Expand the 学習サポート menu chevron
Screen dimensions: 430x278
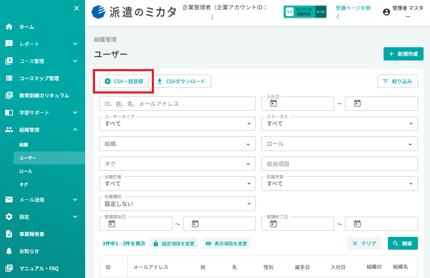point(75,112)
